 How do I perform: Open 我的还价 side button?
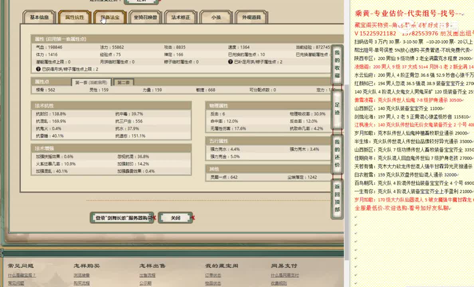coord(337,153)
